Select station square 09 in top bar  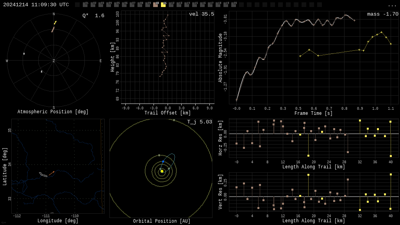pyautogui.click(x=148, y=5)
